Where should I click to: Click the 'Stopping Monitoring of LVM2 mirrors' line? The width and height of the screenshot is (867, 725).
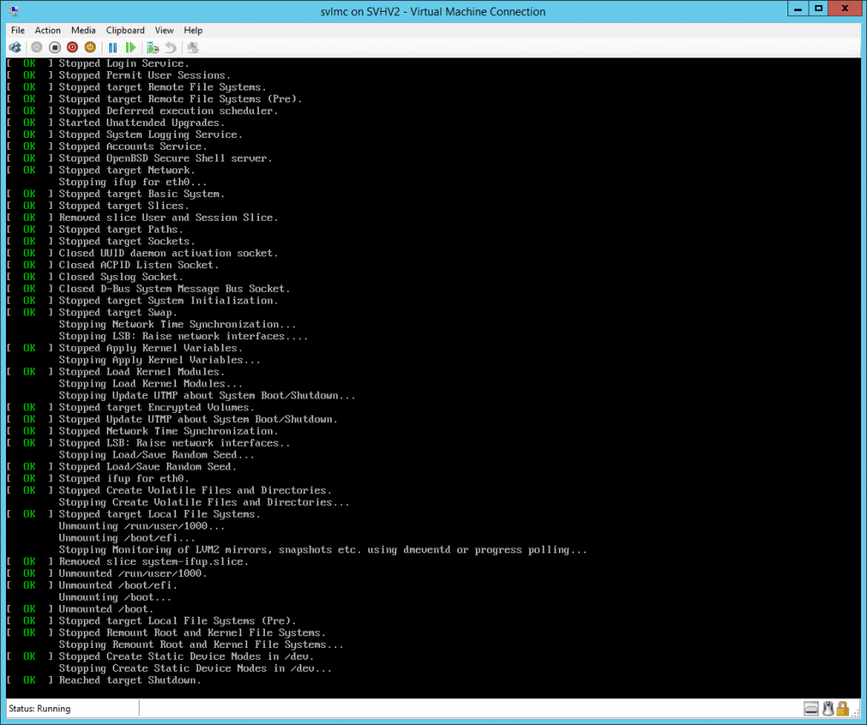(x=323, y=550)
